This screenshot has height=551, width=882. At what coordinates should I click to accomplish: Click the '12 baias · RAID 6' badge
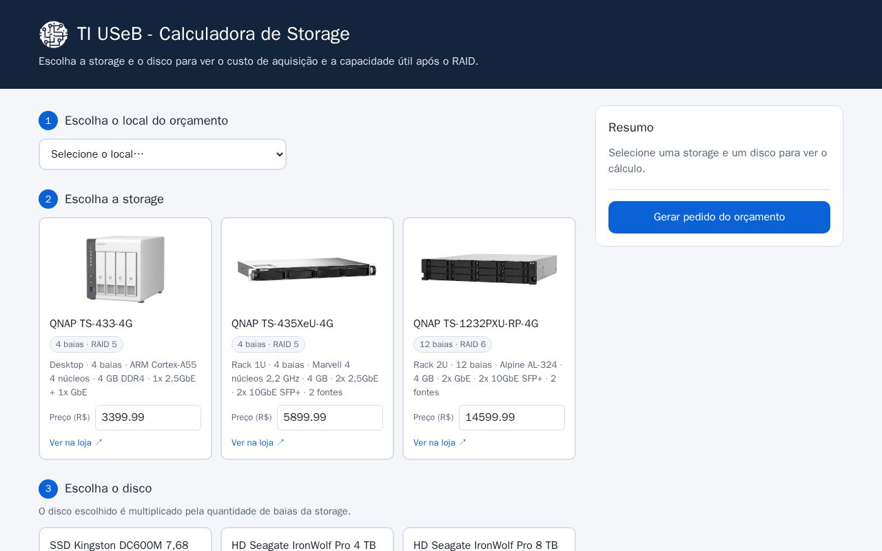[453, 344]
